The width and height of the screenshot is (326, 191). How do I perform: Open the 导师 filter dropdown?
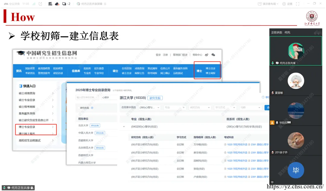tap(250, 107)
